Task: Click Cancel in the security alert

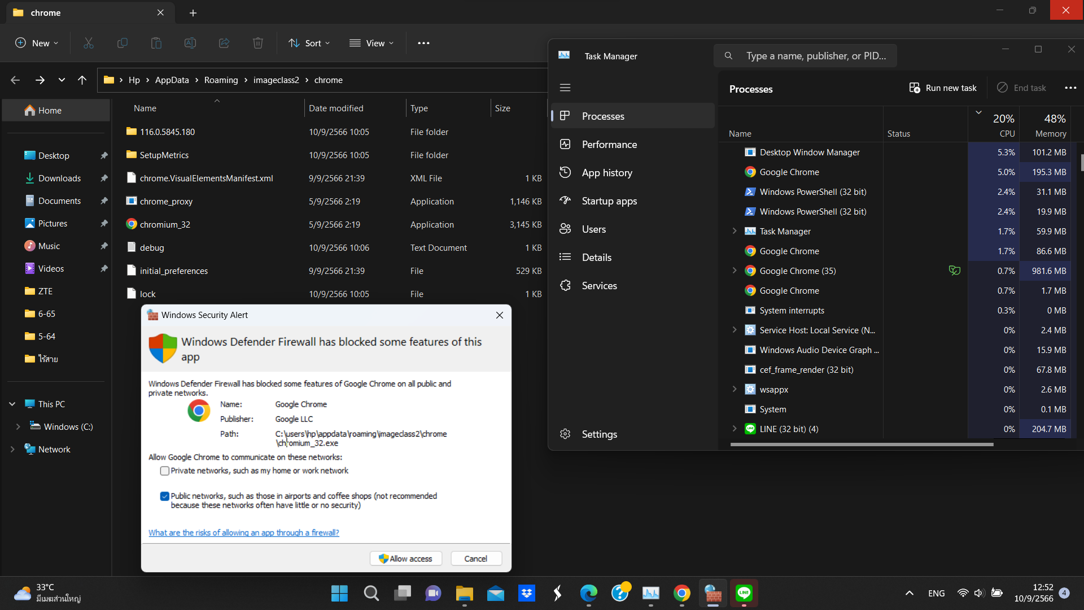Action: click(x=476, y=559)
